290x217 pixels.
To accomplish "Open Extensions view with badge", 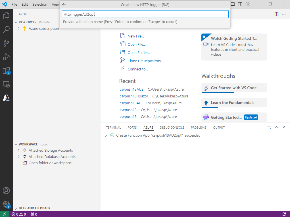I will 6,71.
